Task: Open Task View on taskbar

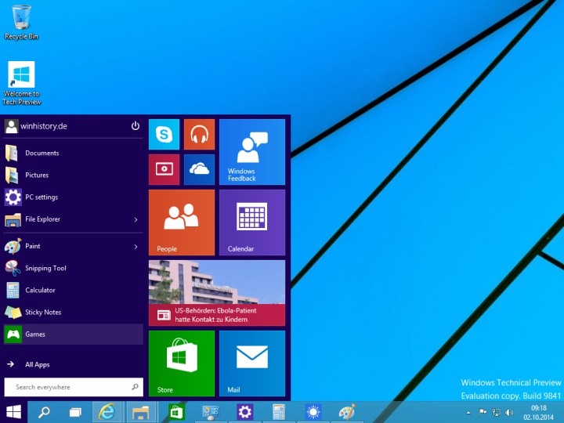Action: 75,412
